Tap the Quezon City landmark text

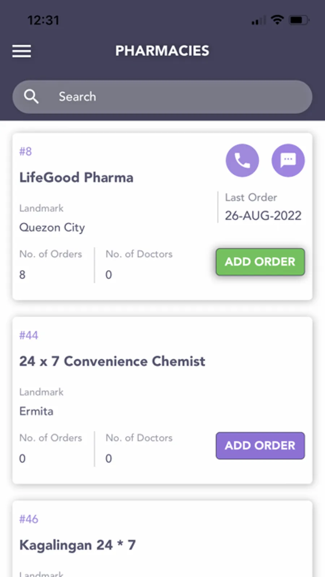click(x=52, y=227)
